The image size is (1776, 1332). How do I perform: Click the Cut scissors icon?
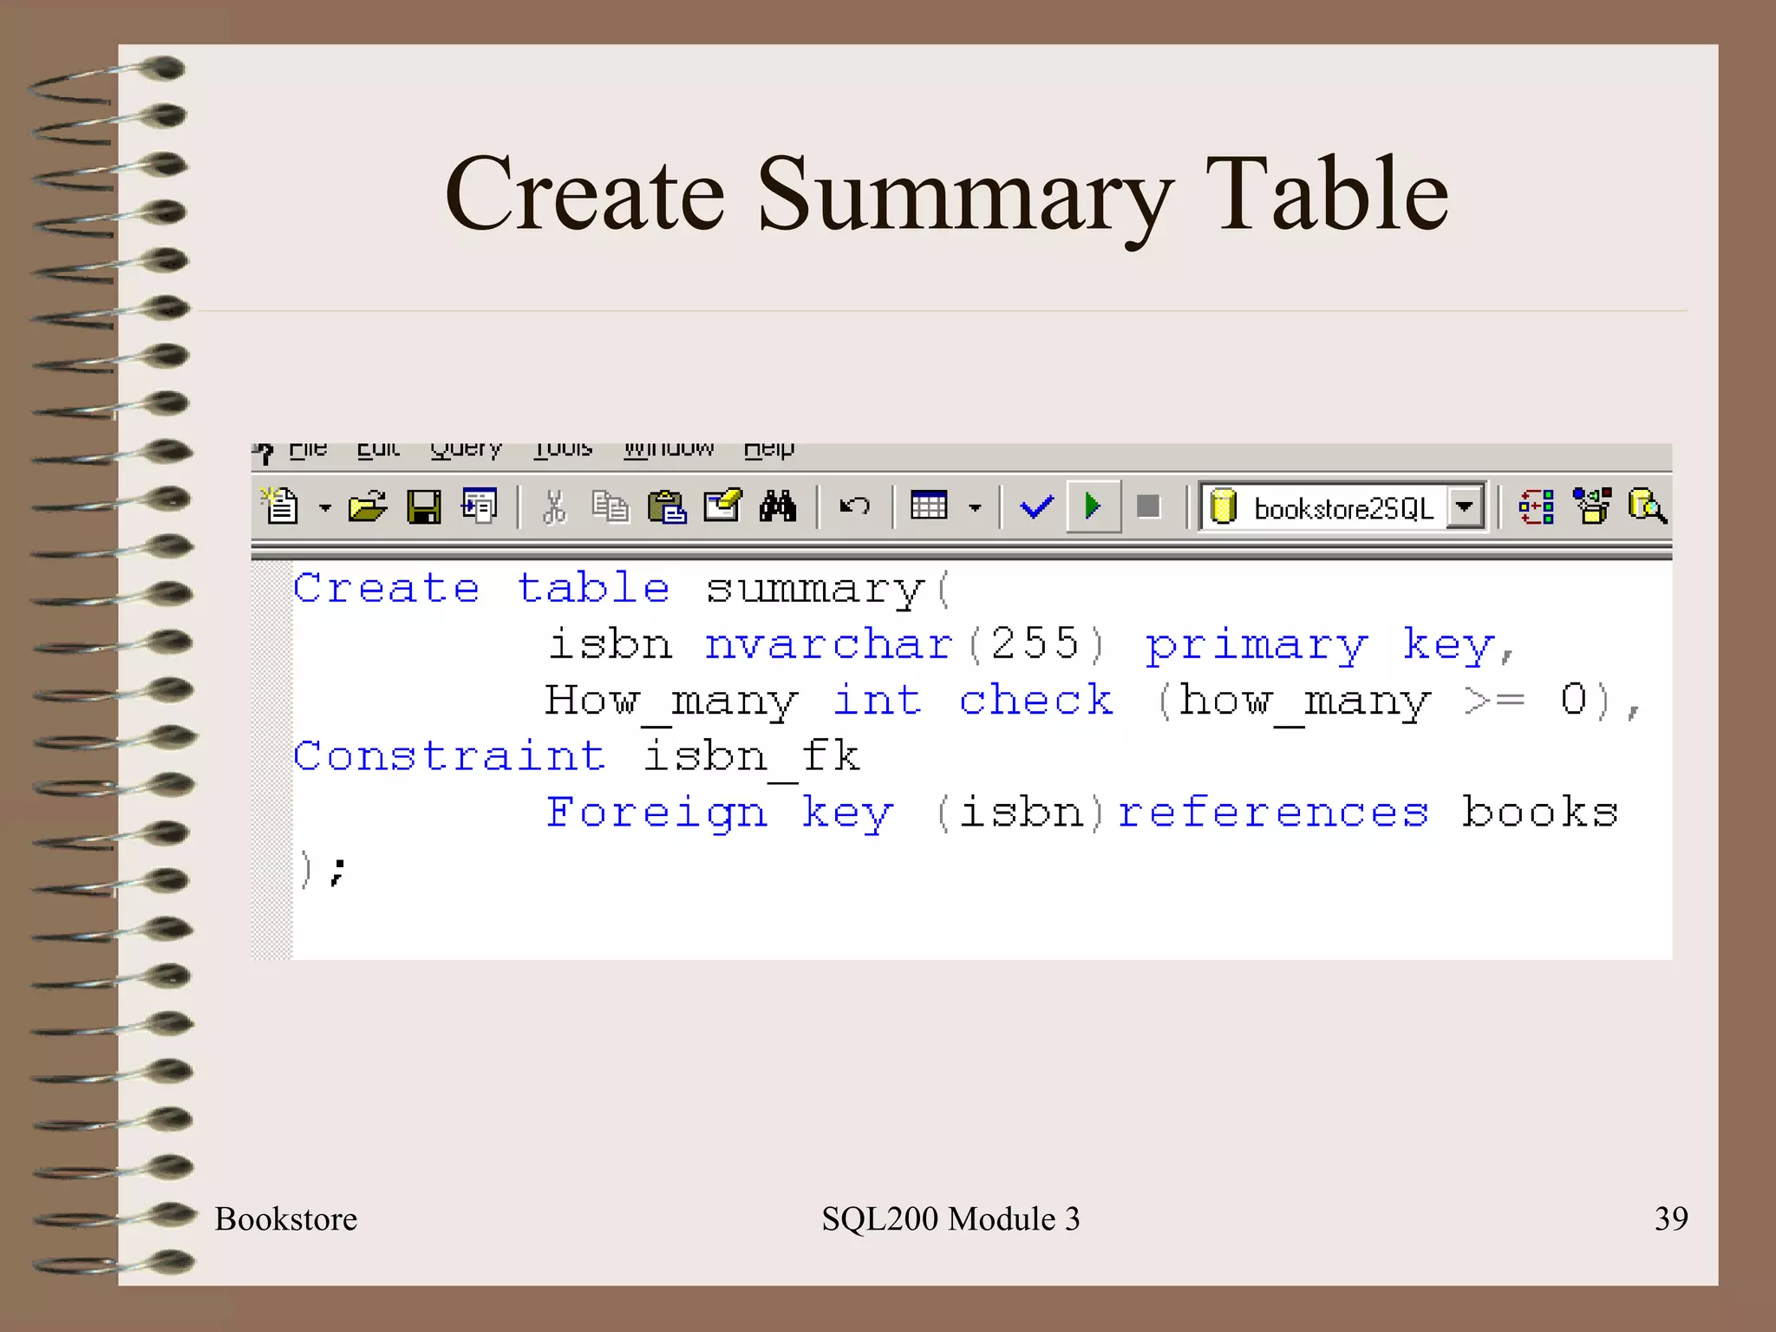(x=554, y=506)
